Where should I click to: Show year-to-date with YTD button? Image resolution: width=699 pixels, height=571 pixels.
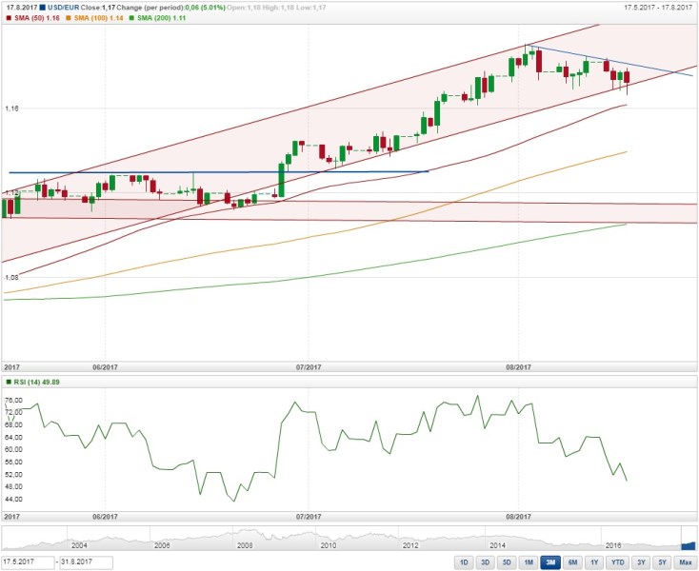619,562
